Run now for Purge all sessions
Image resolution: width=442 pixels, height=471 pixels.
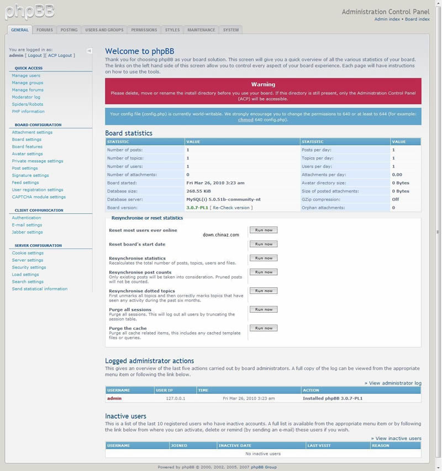(264, 309)
